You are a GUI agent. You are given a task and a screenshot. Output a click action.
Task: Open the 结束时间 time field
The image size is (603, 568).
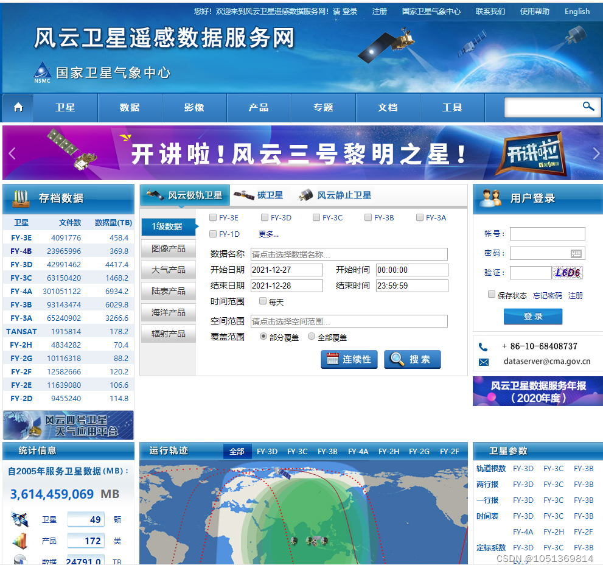(413, 286)
